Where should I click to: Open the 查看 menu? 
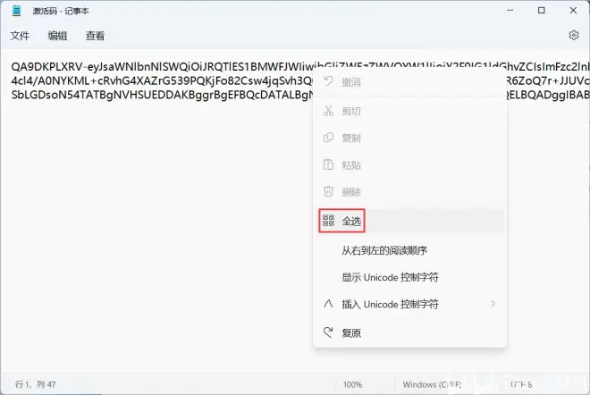coord(95,36)
